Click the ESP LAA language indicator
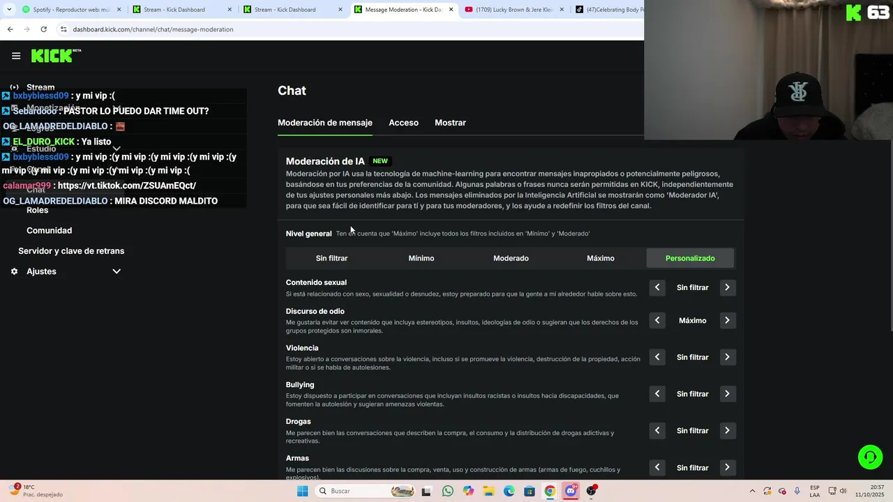The width and height of the screenshot is (893, 502). click(x=815, y=491)
